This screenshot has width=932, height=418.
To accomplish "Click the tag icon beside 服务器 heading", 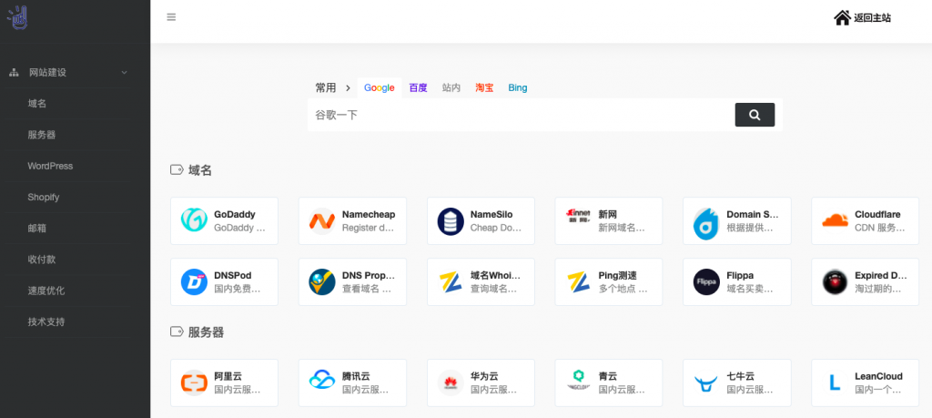I will 177,331.
